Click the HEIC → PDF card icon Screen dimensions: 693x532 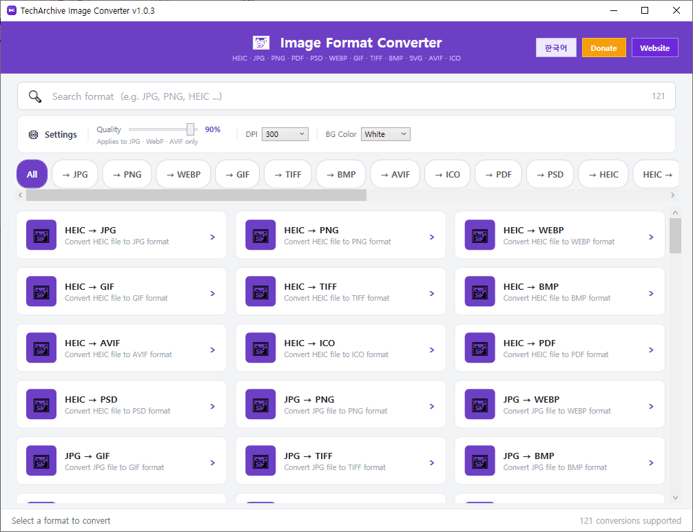pos(479,348)
